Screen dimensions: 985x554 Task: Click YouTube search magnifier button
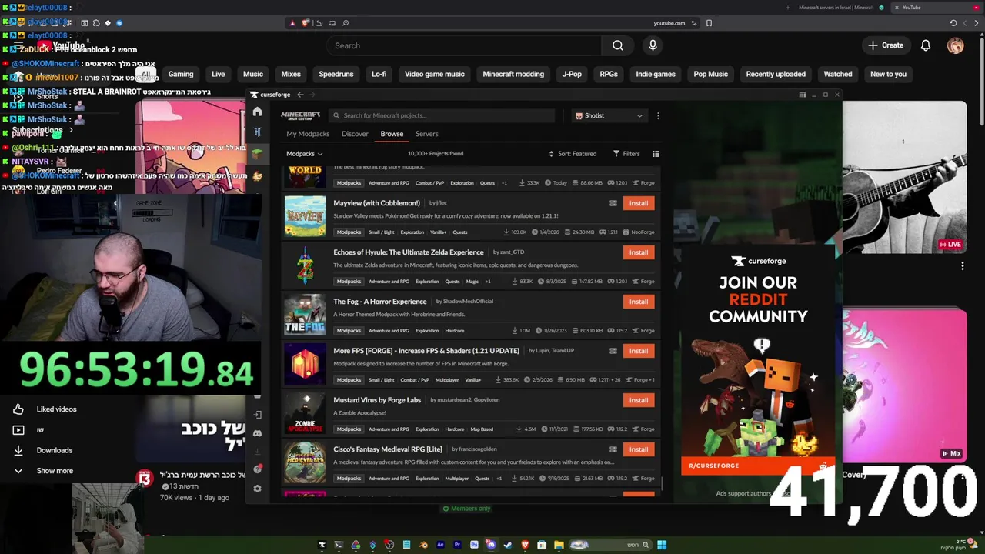pyautogui.click(x=617, y=45)
